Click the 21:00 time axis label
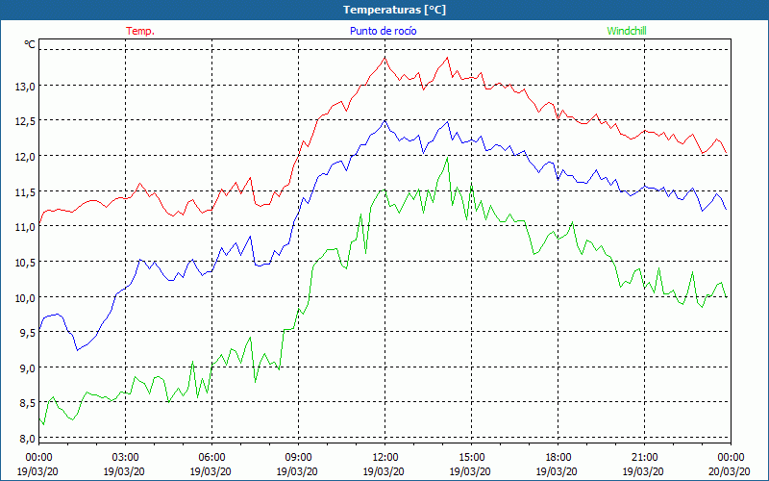This screenshot has width=769, height=481. 644,458
